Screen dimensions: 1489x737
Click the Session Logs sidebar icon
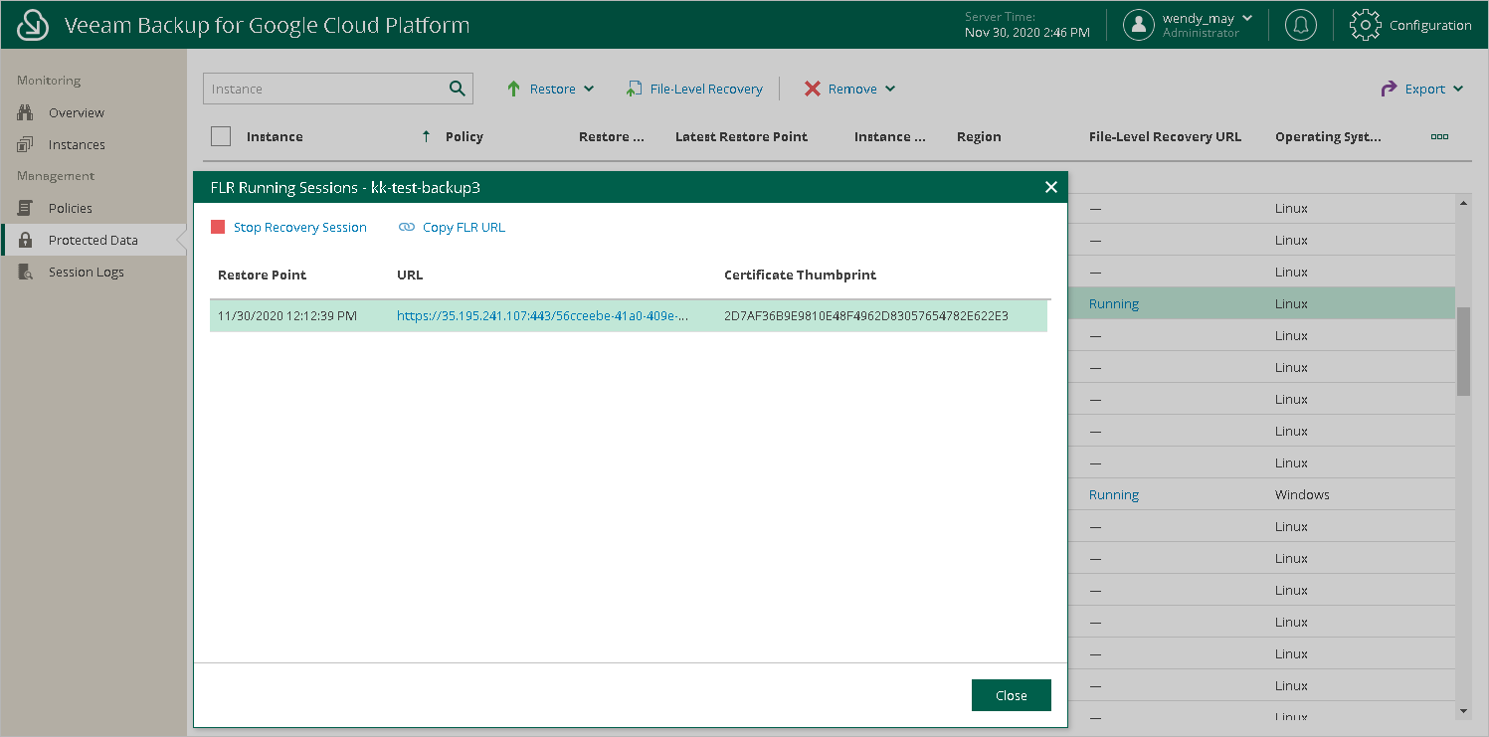point(26,272)
